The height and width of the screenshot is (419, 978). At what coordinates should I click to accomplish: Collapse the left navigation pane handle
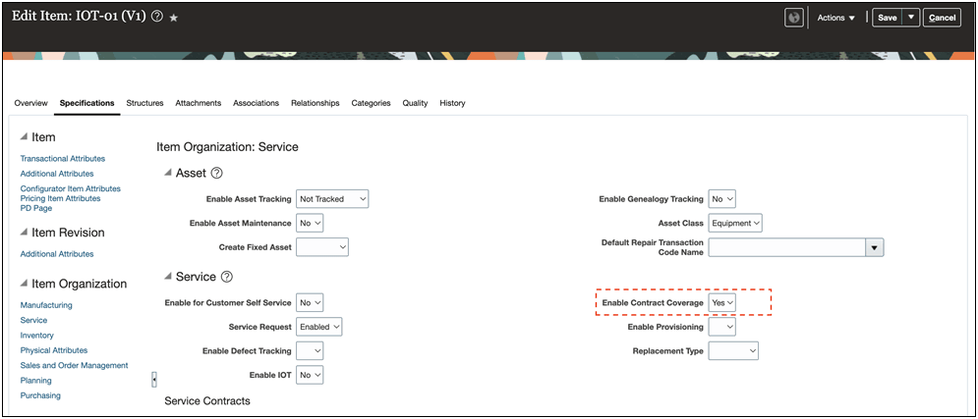(x=154, y=379)
